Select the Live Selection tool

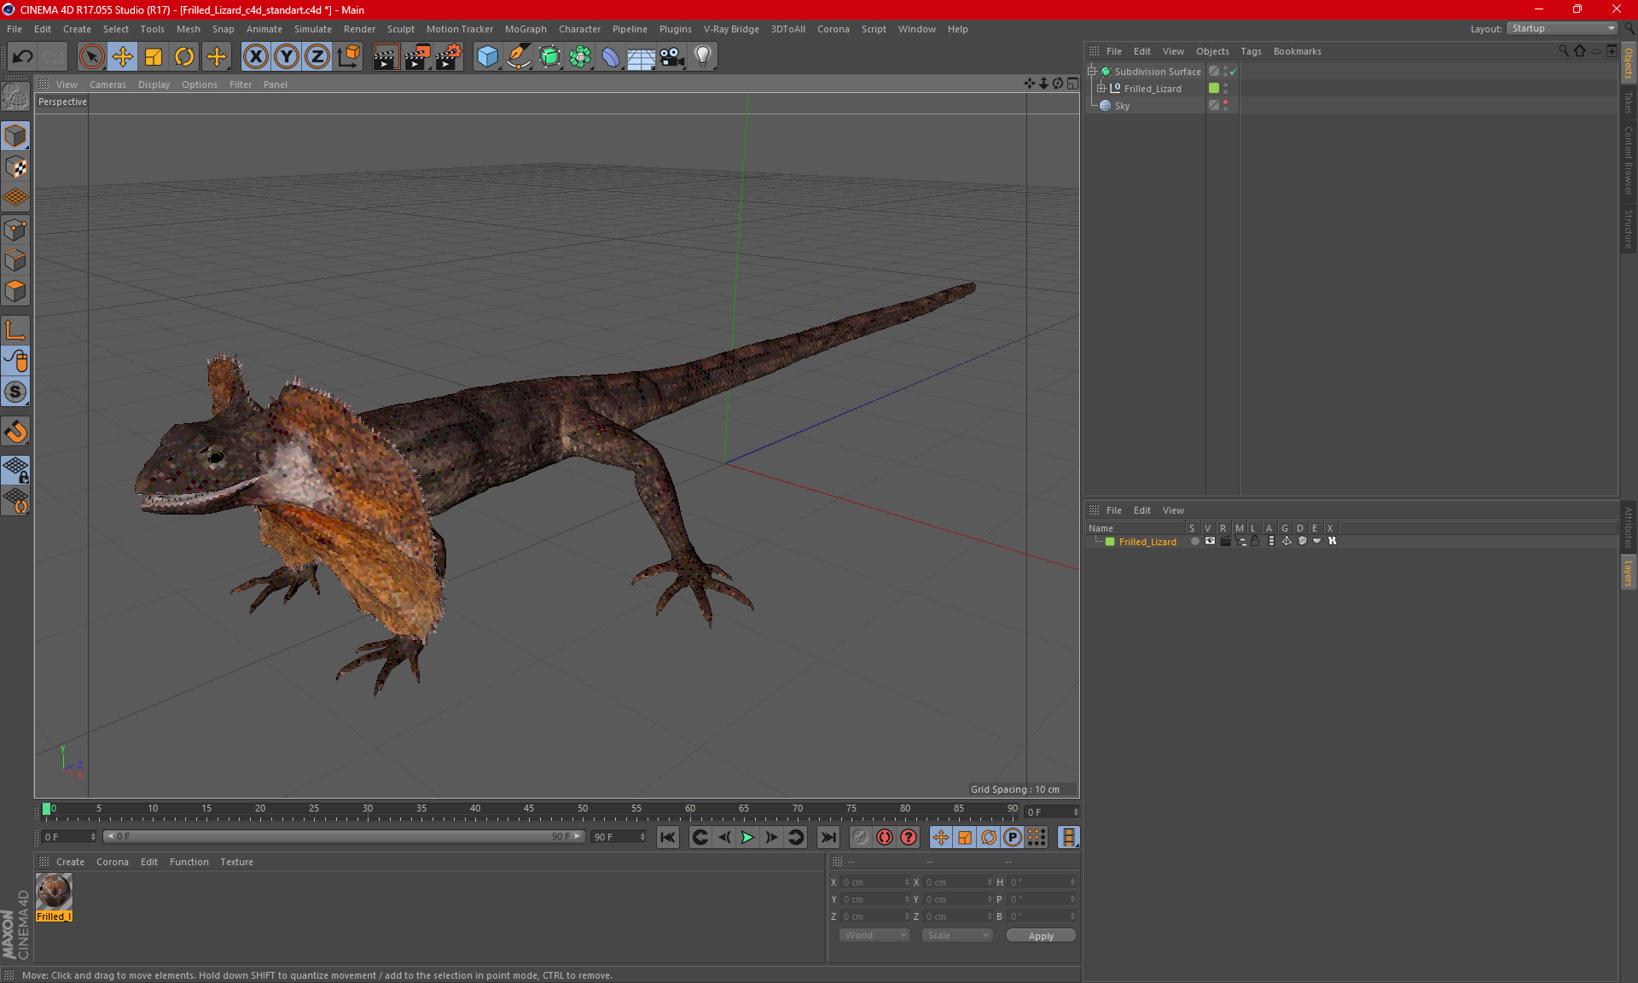(91, 57)
